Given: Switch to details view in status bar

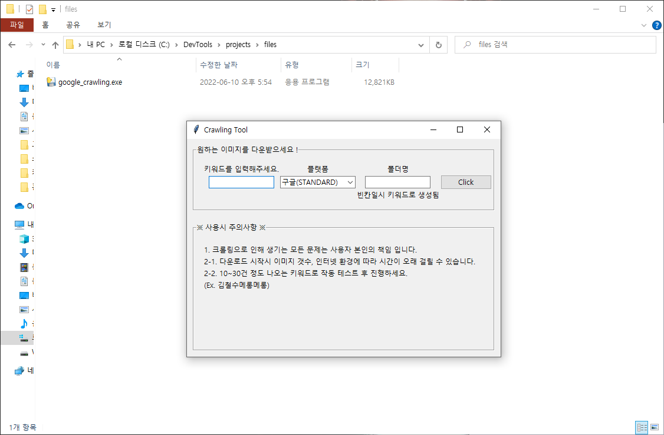Looking at the screenshot, I should tap(641, 427).
